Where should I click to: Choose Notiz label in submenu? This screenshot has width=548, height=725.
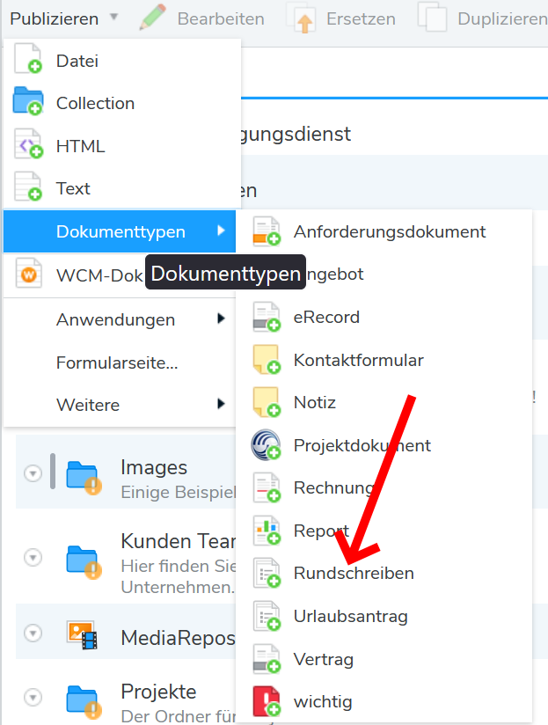pyautogui.click(x=315, y=402)
